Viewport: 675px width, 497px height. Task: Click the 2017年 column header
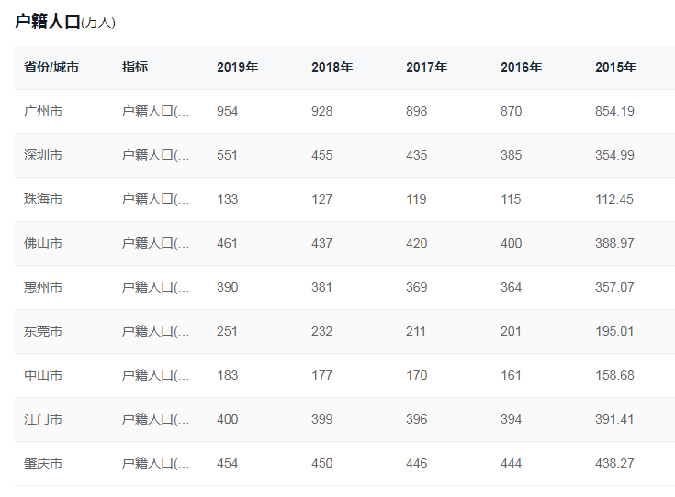(x=426, y=67)
